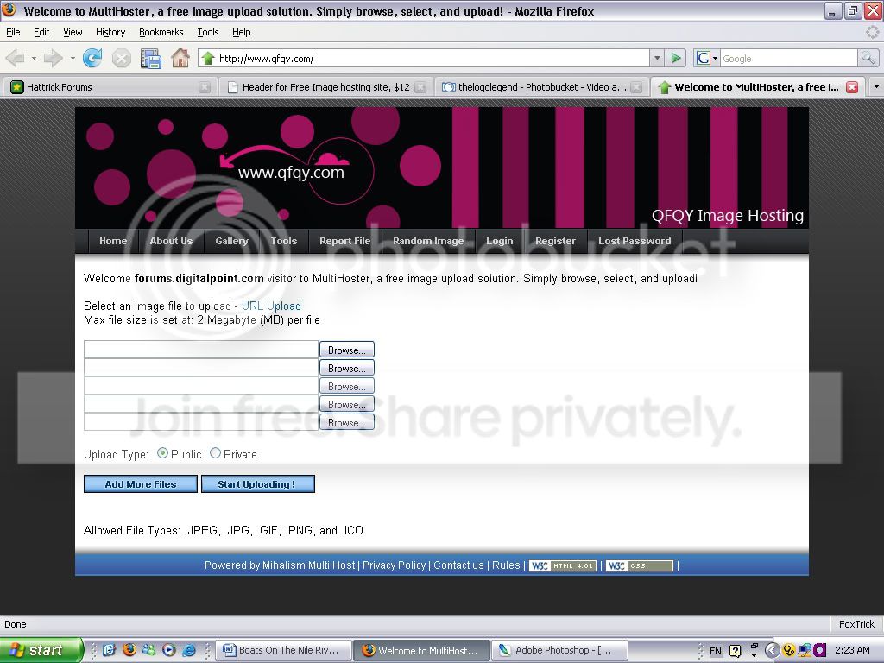Go to Home in site navigation

click(113, 241)
